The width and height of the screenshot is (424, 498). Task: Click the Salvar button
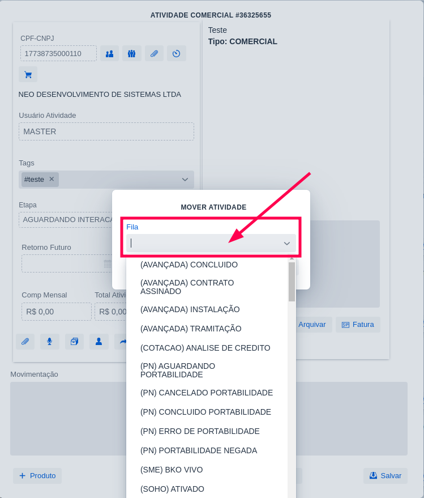[x=385, y=476]
